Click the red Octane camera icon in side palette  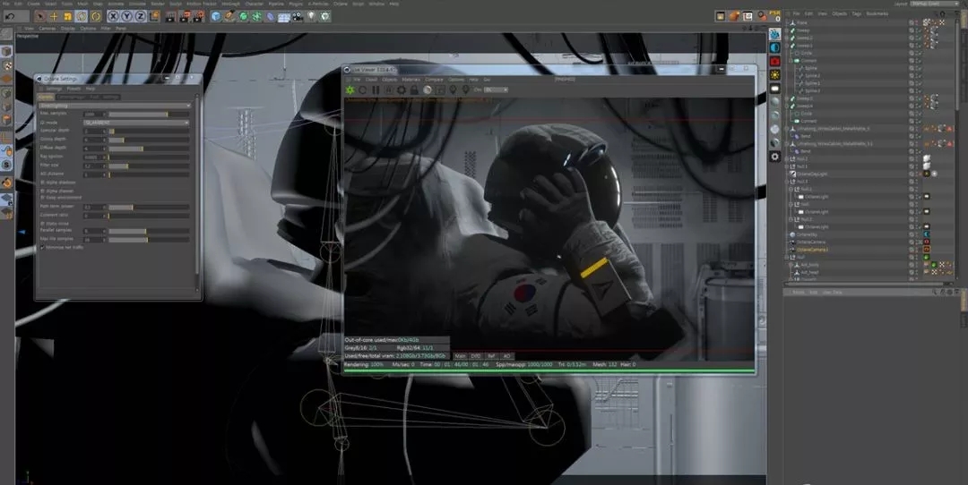point(774,61)
